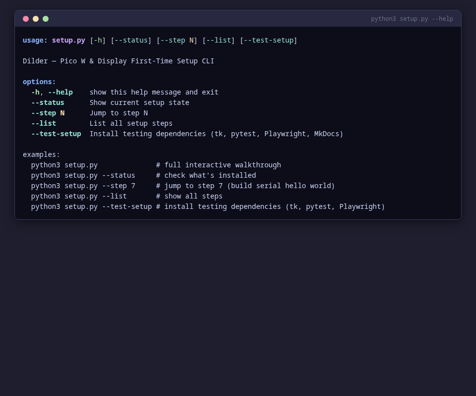This screenshot has width=476, height=396.
Task: Select the [-h] token in the usage line
Action: (97, 40)
